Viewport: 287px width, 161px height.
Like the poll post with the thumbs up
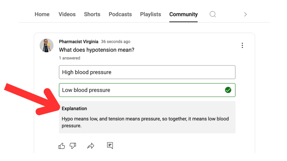[x=62, y=146]
